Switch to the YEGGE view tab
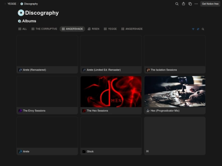The width and height of the screenshot is (222, 166). [x=110, y=29]
